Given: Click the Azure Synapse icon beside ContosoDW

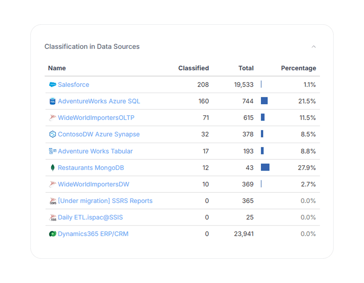Looking at the screenshot, I should pos(52,134).
